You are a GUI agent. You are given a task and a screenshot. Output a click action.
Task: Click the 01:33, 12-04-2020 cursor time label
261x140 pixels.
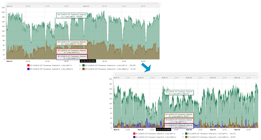88,61
